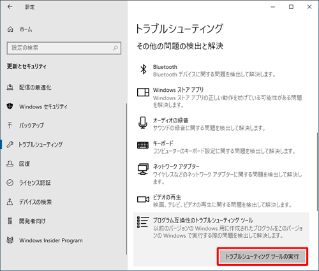This screenshot has height=271, width=319.
Task: Click the Windows Insider Program cat icon
Action: [x=10, y=240]
